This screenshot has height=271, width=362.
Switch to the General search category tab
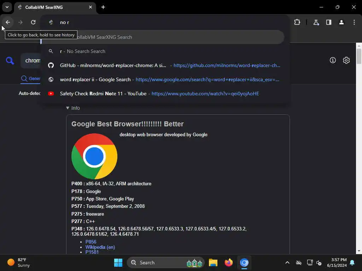click(x=31, y=79)
